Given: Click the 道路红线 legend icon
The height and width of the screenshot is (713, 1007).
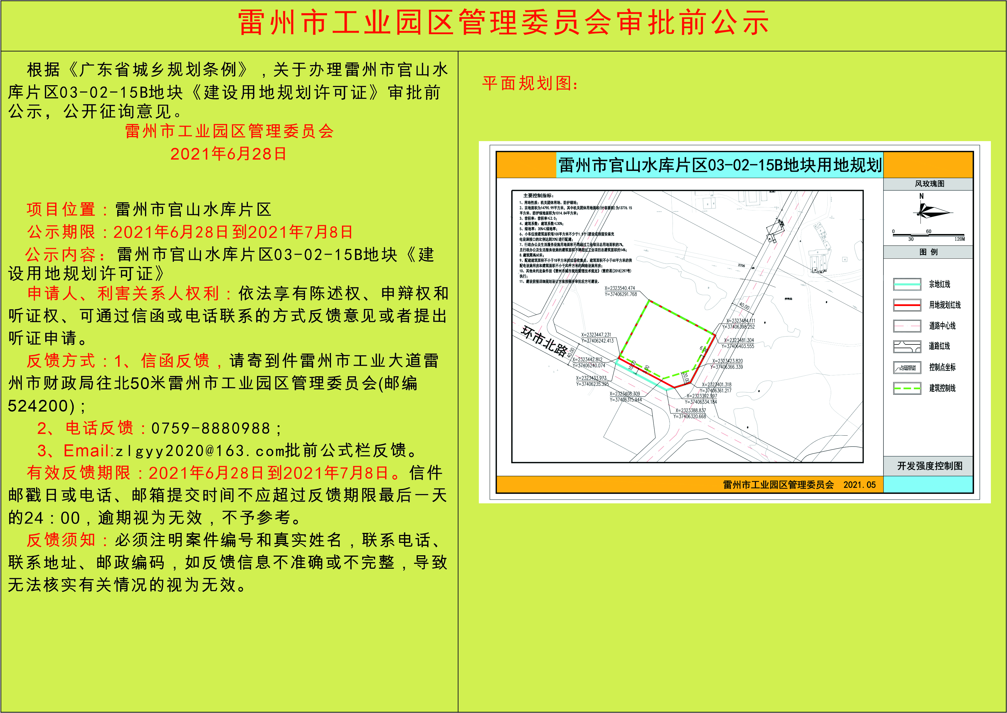Looking at the screenshot, I should point(907,346).
